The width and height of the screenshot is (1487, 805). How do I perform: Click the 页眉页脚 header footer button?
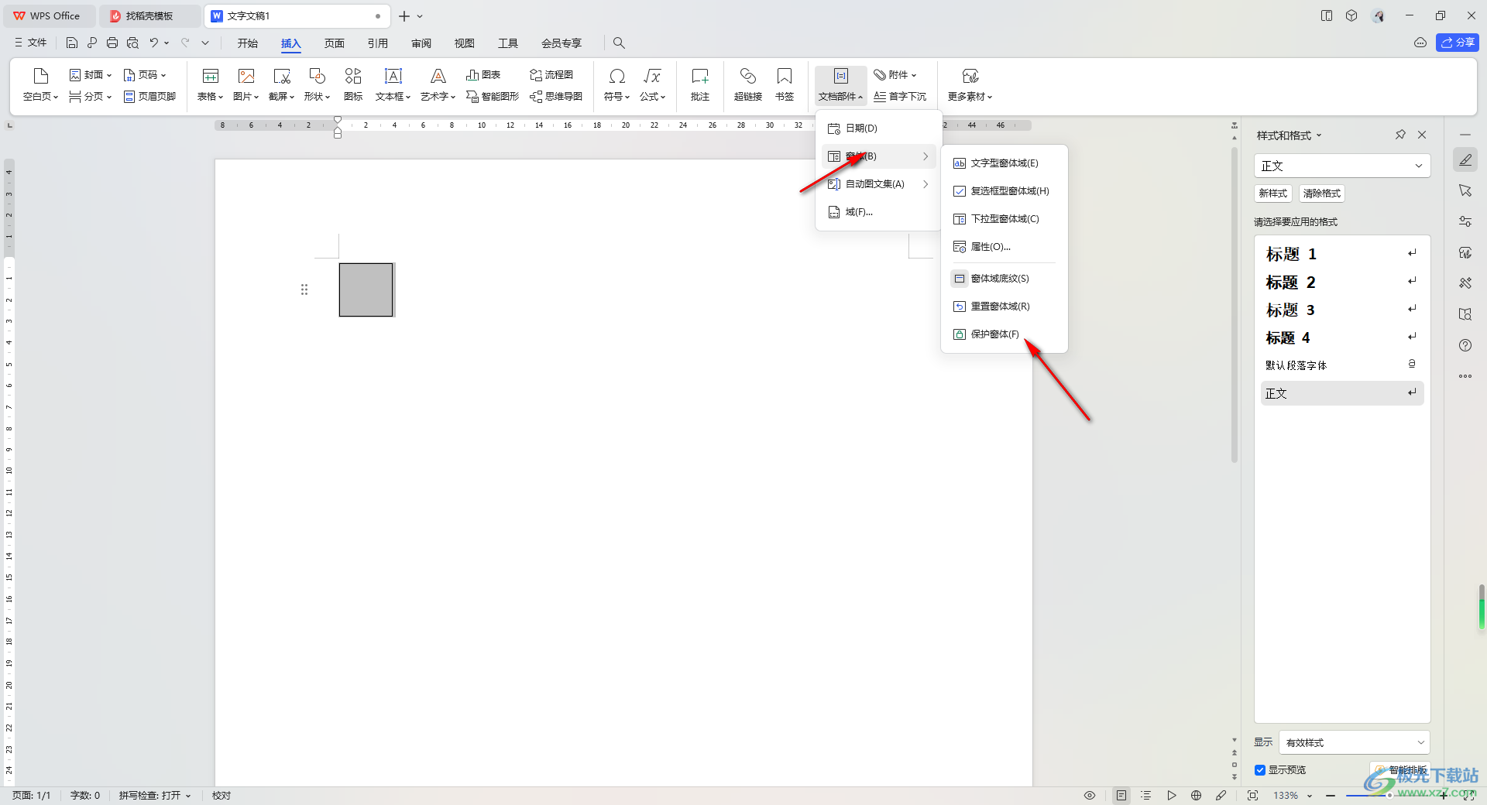tap(150, 97)
